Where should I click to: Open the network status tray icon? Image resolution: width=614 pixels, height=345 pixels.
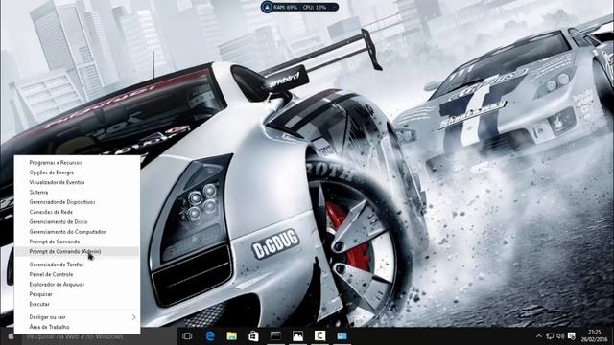click(550, 336)
